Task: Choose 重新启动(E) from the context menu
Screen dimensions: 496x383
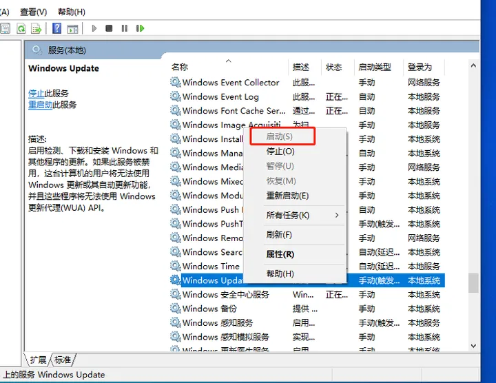Action: pos(287,196)
